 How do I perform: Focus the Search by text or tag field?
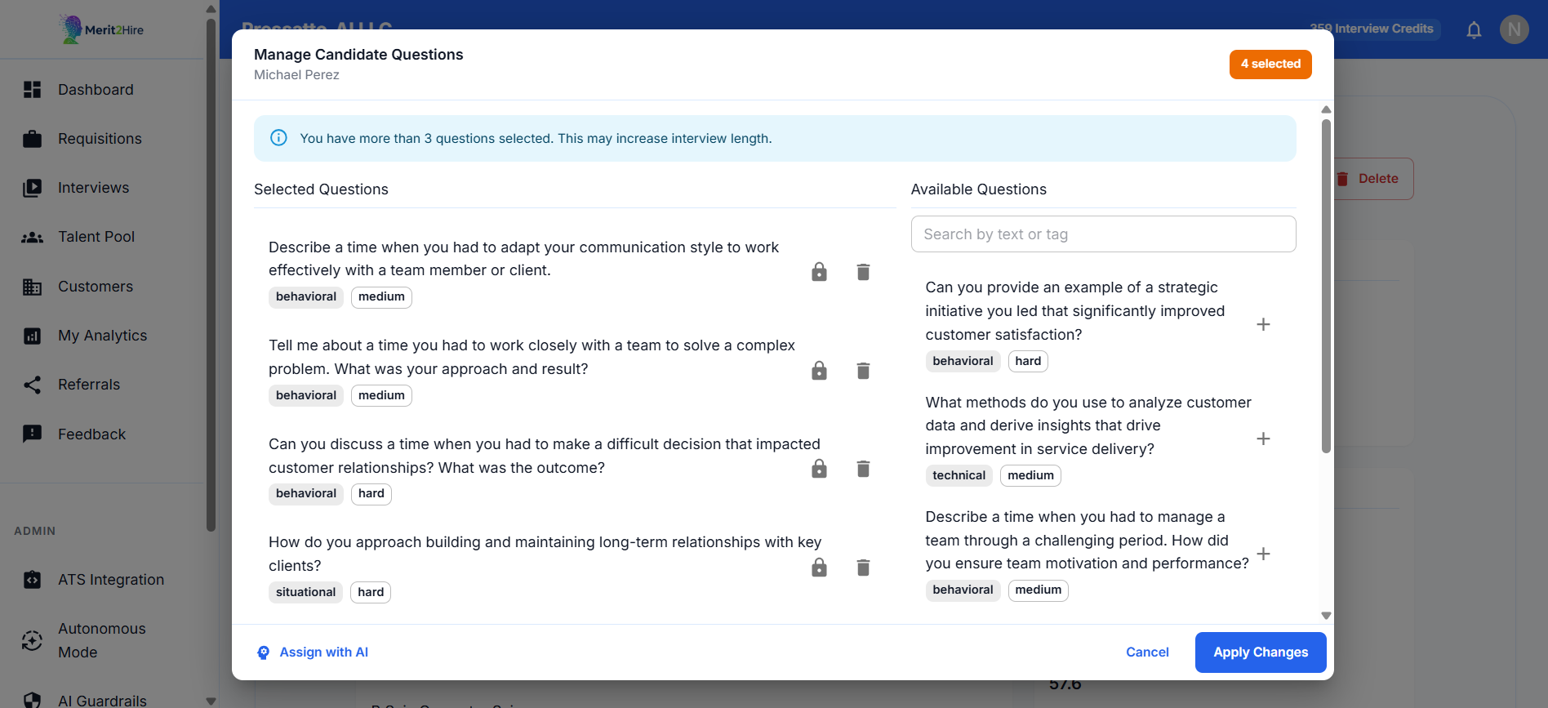[1103, 234]
